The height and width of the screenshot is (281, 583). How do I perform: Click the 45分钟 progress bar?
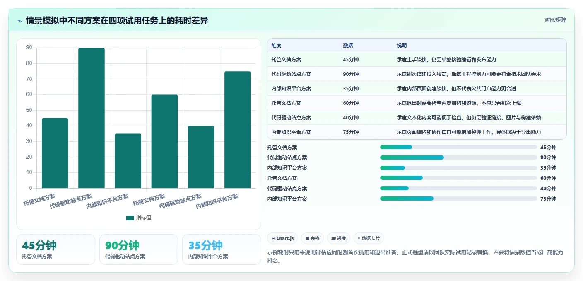click(458, 147)
